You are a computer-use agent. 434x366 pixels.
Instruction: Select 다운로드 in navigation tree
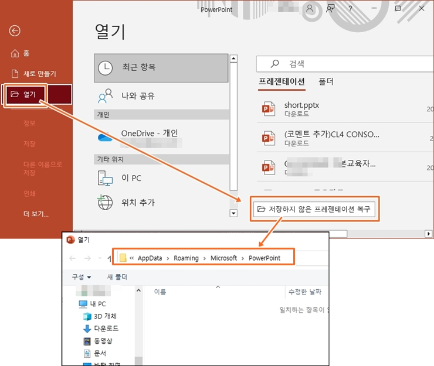pyautogui.click(x=101, y=329)
